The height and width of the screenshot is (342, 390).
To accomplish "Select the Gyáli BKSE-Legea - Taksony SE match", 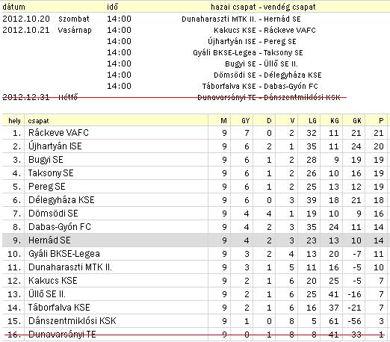I will pos(248,53).
